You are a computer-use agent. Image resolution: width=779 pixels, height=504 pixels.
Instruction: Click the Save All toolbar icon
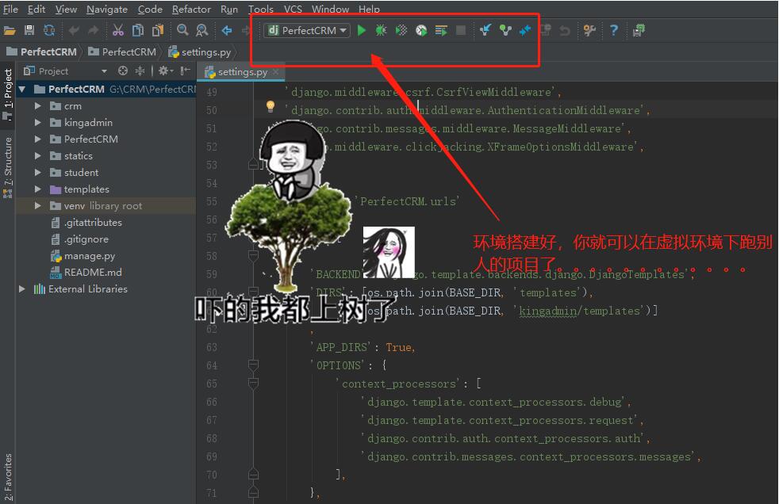pos(29,30)
